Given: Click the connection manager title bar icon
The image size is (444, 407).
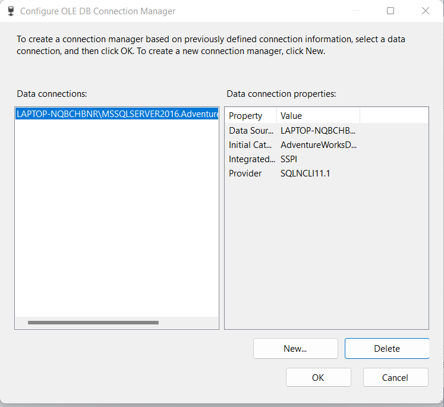Looking at the screenshot, I should [11, 11].
